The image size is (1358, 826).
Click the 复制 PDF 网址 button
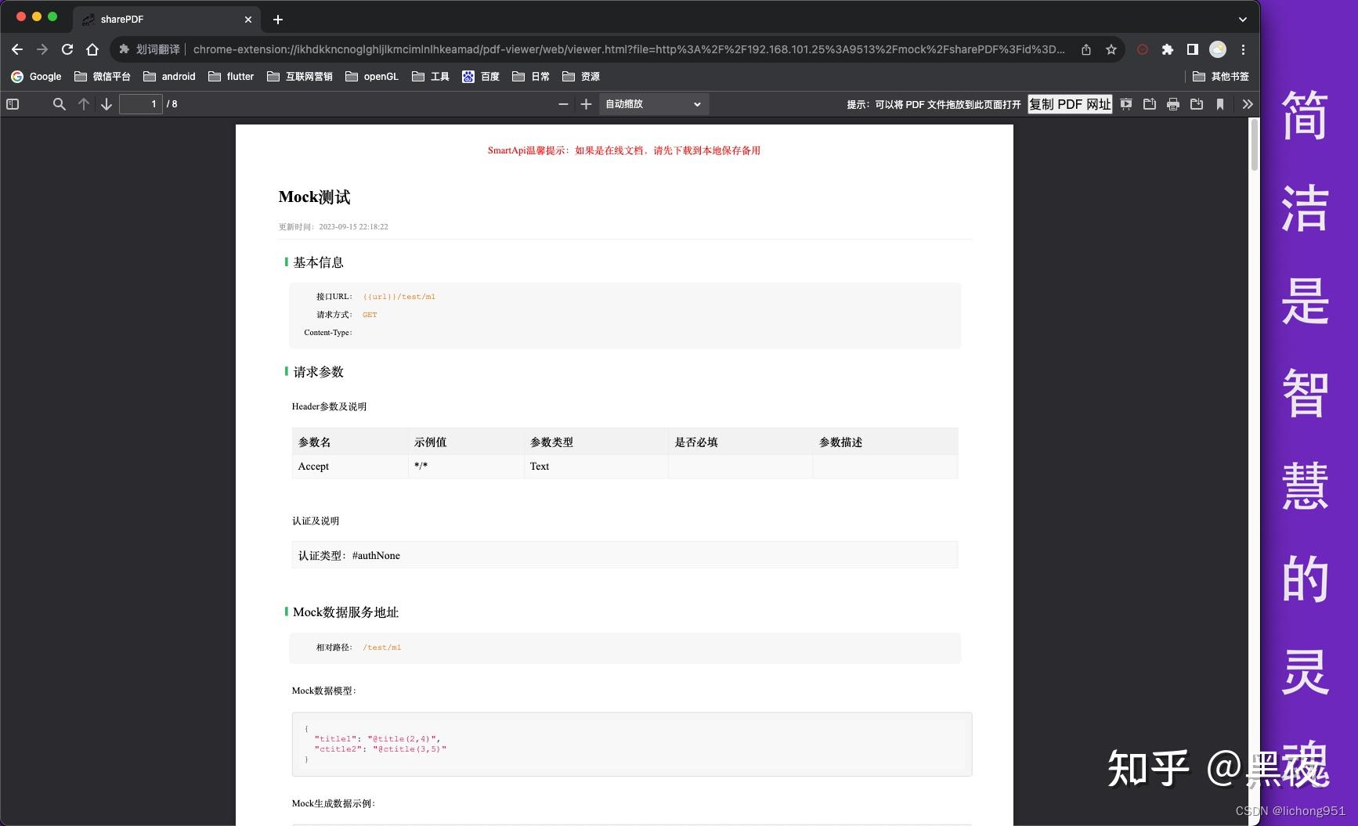click(1069, 103)
